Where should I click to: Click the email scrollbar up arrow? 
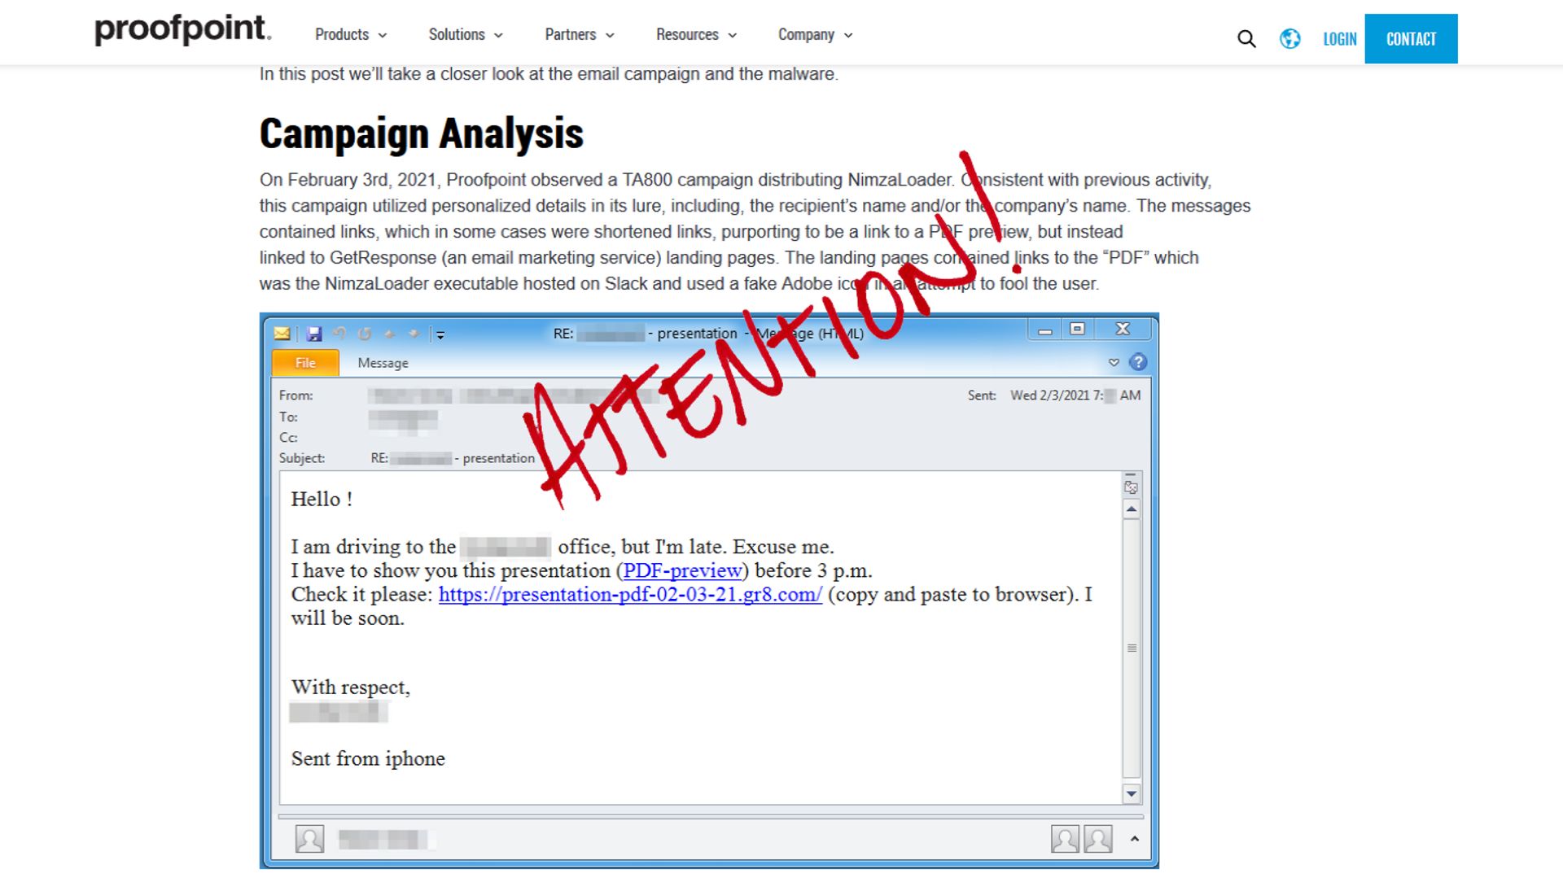point(1131,509)
